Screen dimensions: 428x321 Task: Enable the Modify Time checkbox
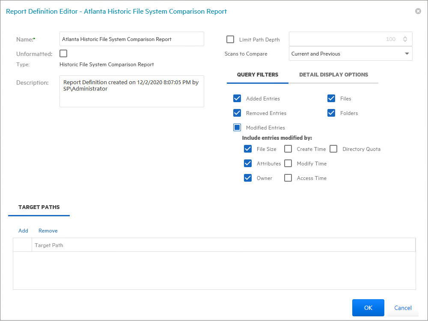[288, 164]
